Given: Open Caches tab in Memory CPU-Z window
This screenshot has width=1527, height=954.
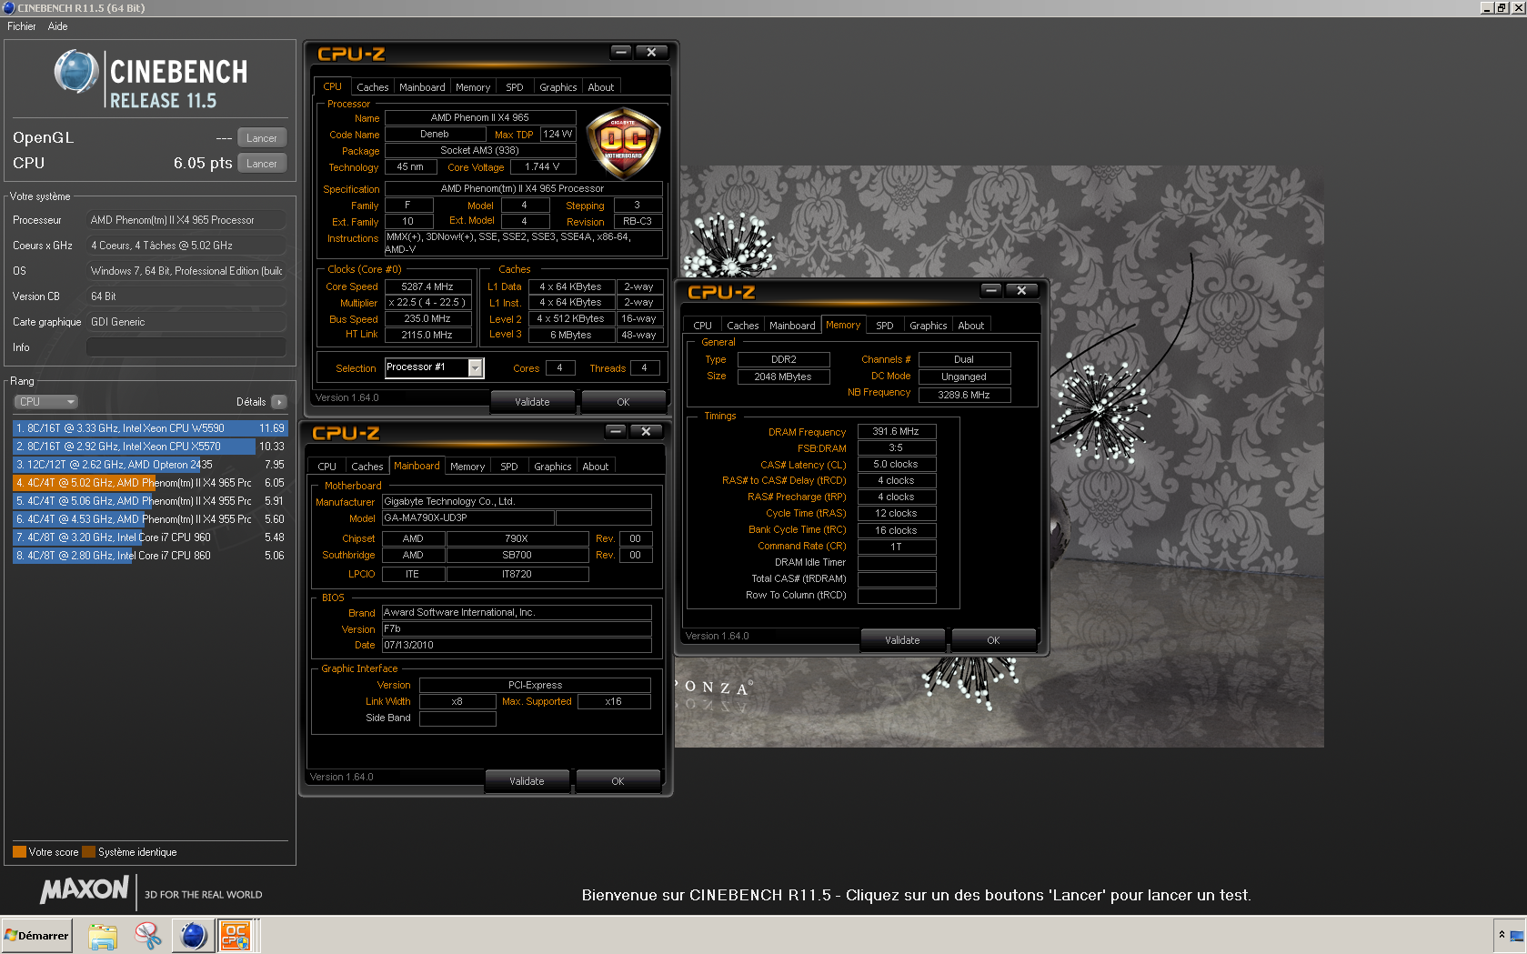Looking at the screenshot, I should point(742,326).
